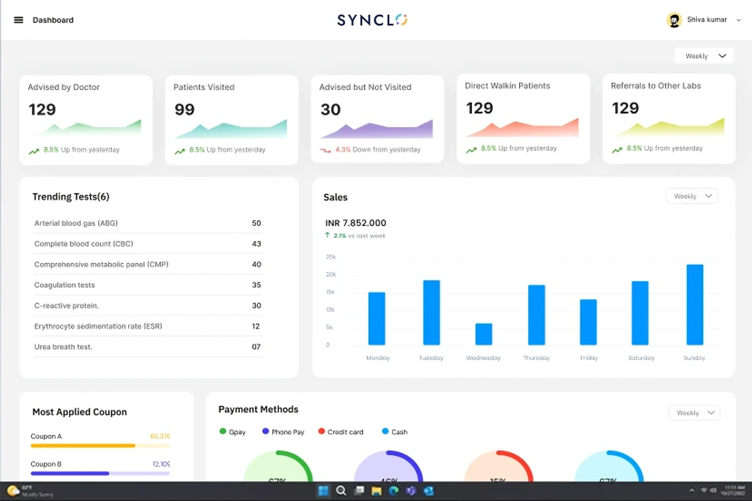This screenshot has height=501, width=752.
Task: Open the Patients Visited card
Action: pos(232,120)
